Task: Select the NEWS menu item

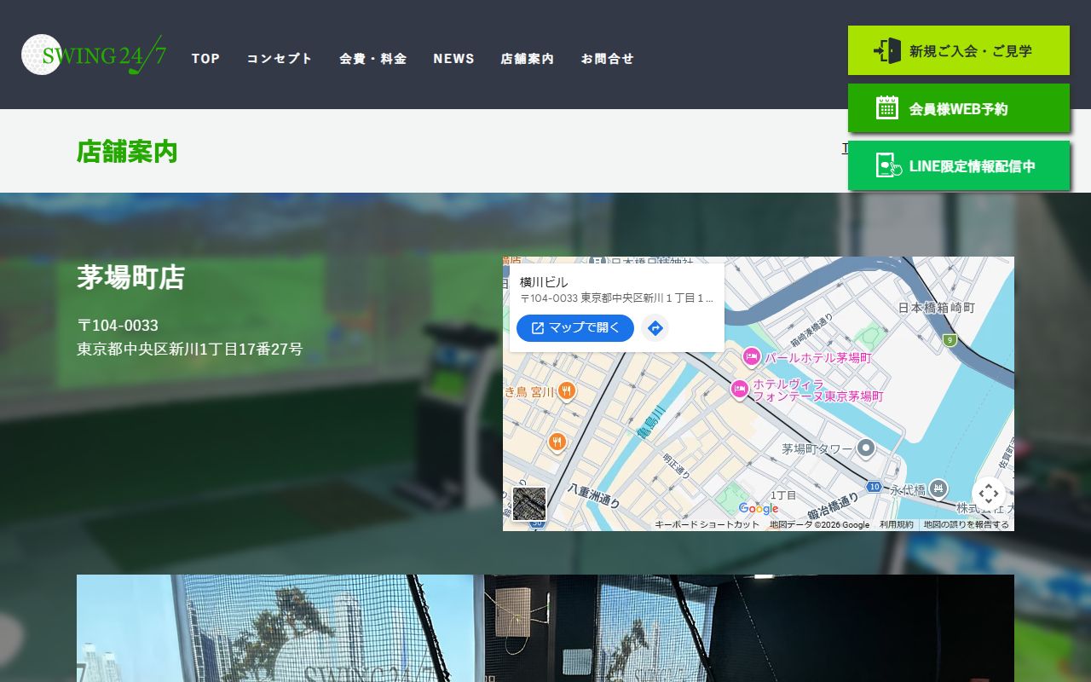Action: point(453,59)
